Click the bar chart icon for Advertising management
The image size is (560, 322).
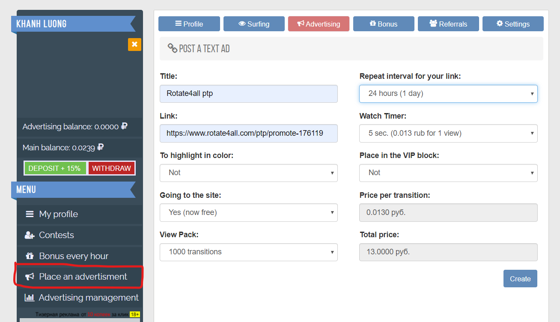pyautogui.click(x=30, y=298)
